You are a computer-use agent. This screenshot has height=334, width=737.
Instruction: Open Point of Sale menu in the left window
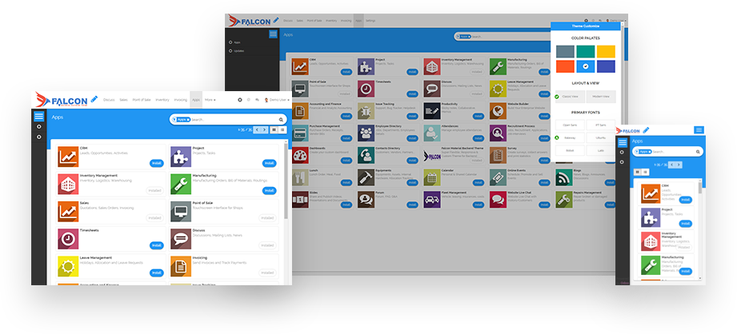(x=142, y=100)
